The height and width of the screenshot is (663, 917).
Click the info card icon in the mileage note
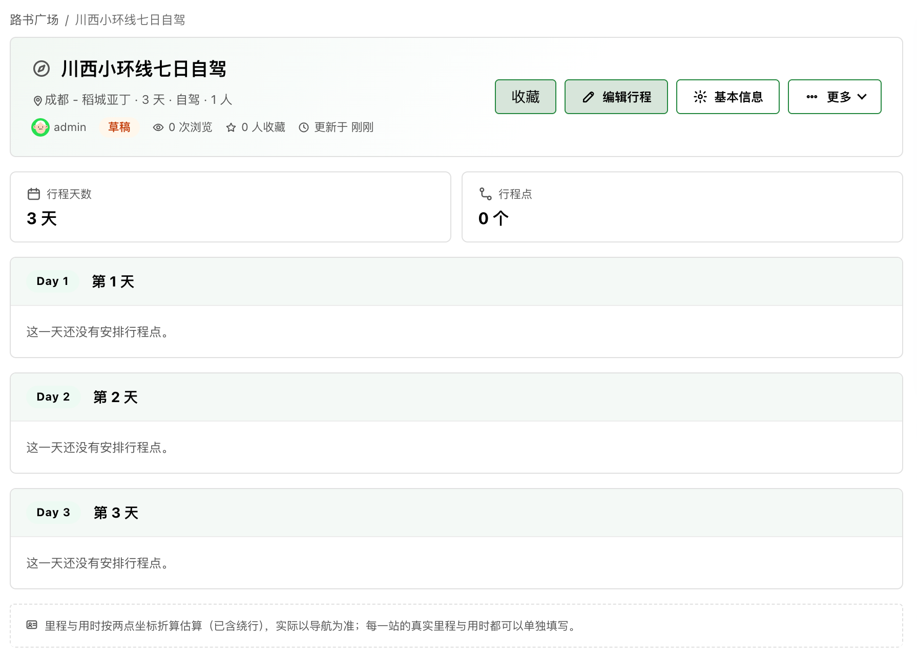click(x=32, y=625)
